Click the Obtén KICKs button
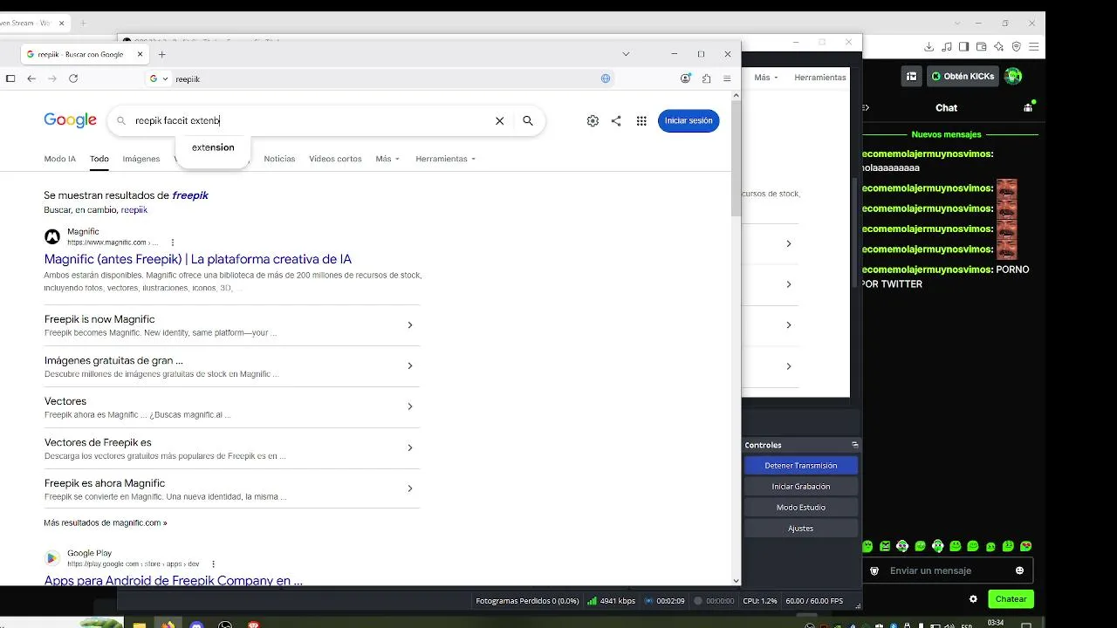Viewport: 1117px width, 628px height. point(963,76)
